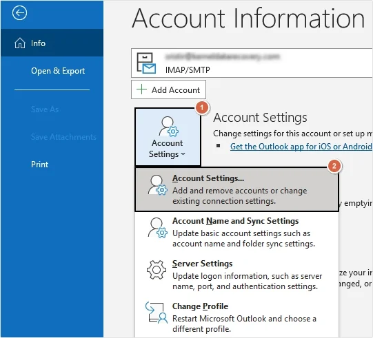This screenshot has width=373, height=338.
Task: Expand the Account Settings dropdown button
Action: tap(168, 137)
